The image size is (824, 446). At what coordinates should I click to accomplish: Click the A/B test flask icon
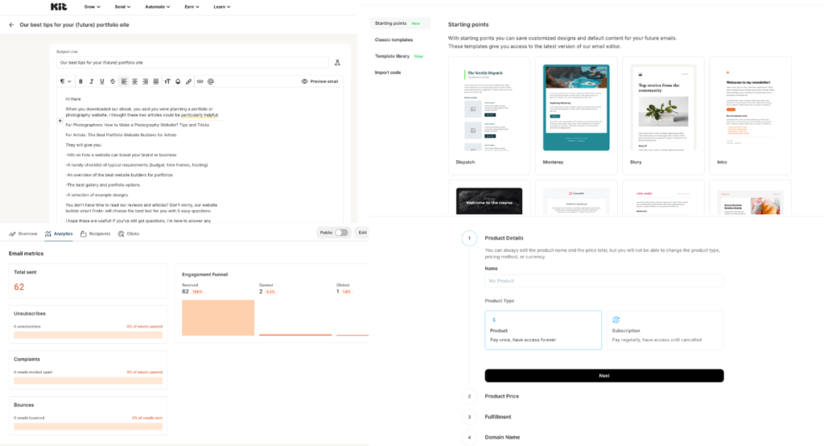pyautogui.click(x=337, y=63)
